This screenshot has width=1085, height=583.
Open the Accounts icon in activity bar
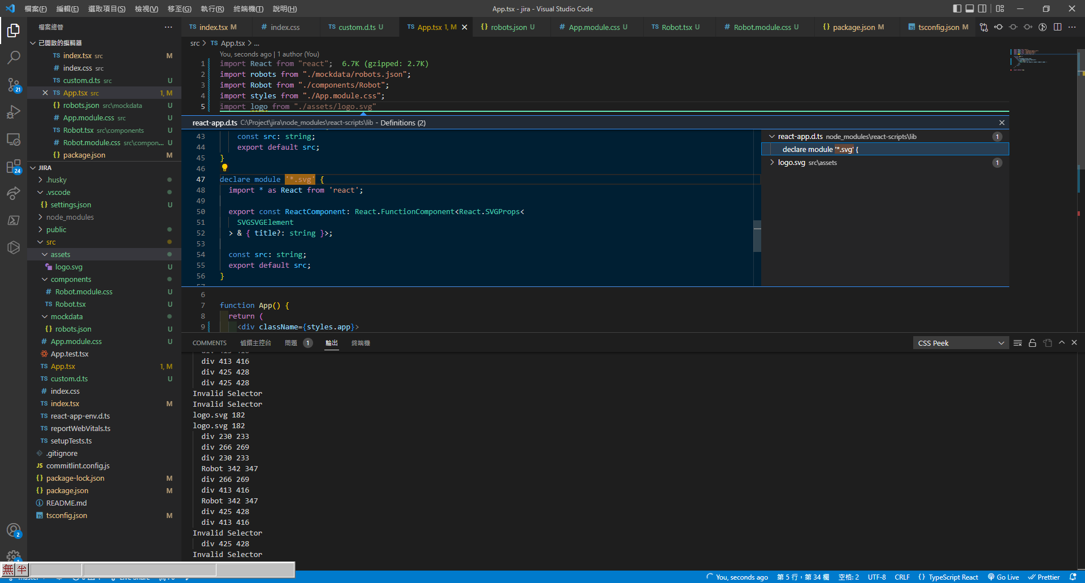pyautogui.click(x=14, y=530)
